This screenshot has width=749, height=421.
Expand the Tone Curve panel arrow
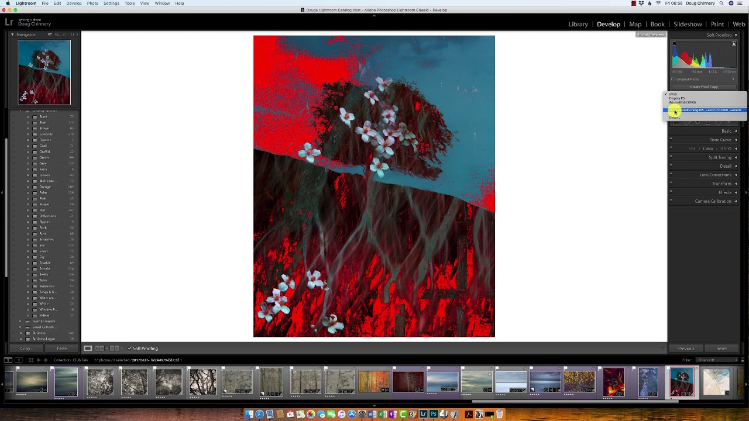(x=736, y=140)
